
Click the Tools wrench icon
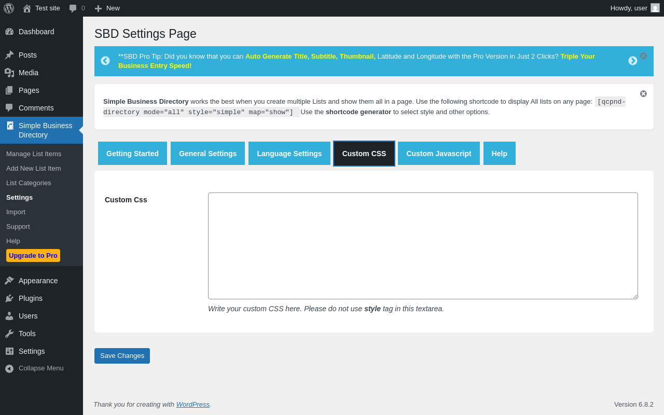tap(9, 334)
